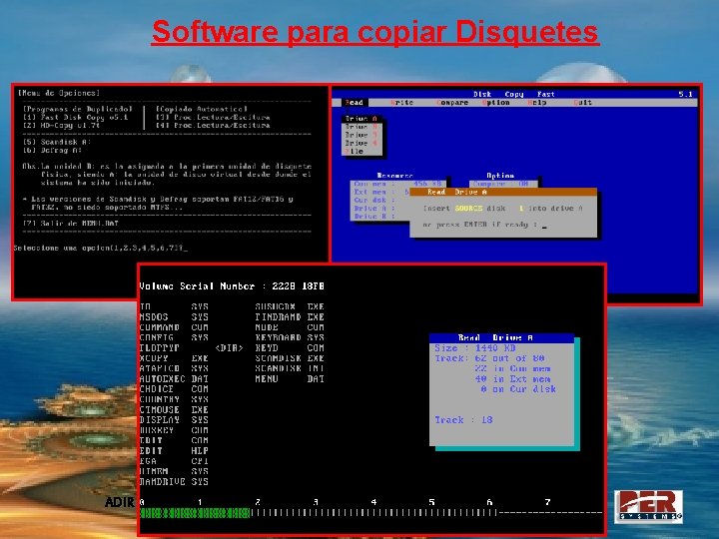The image size is (719, 539).
Task: Click the green portion of the track progress bar
Action: (x=195, y=513)
